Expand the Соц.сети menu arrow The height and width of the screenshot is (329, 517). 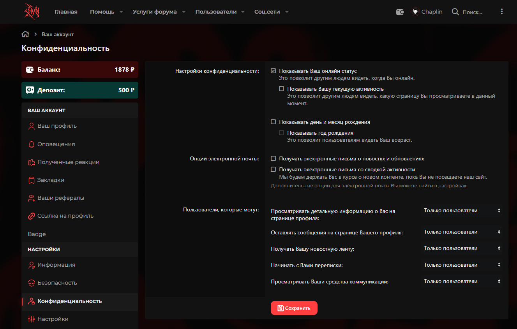(x=287, y=12)
